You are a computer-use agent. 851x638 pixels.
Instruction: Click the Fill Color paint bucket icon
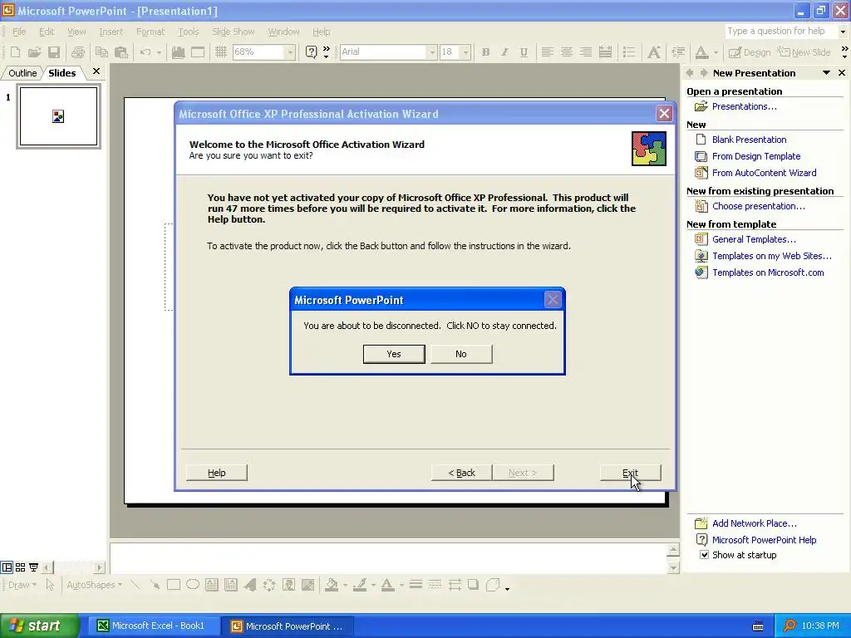332,585
